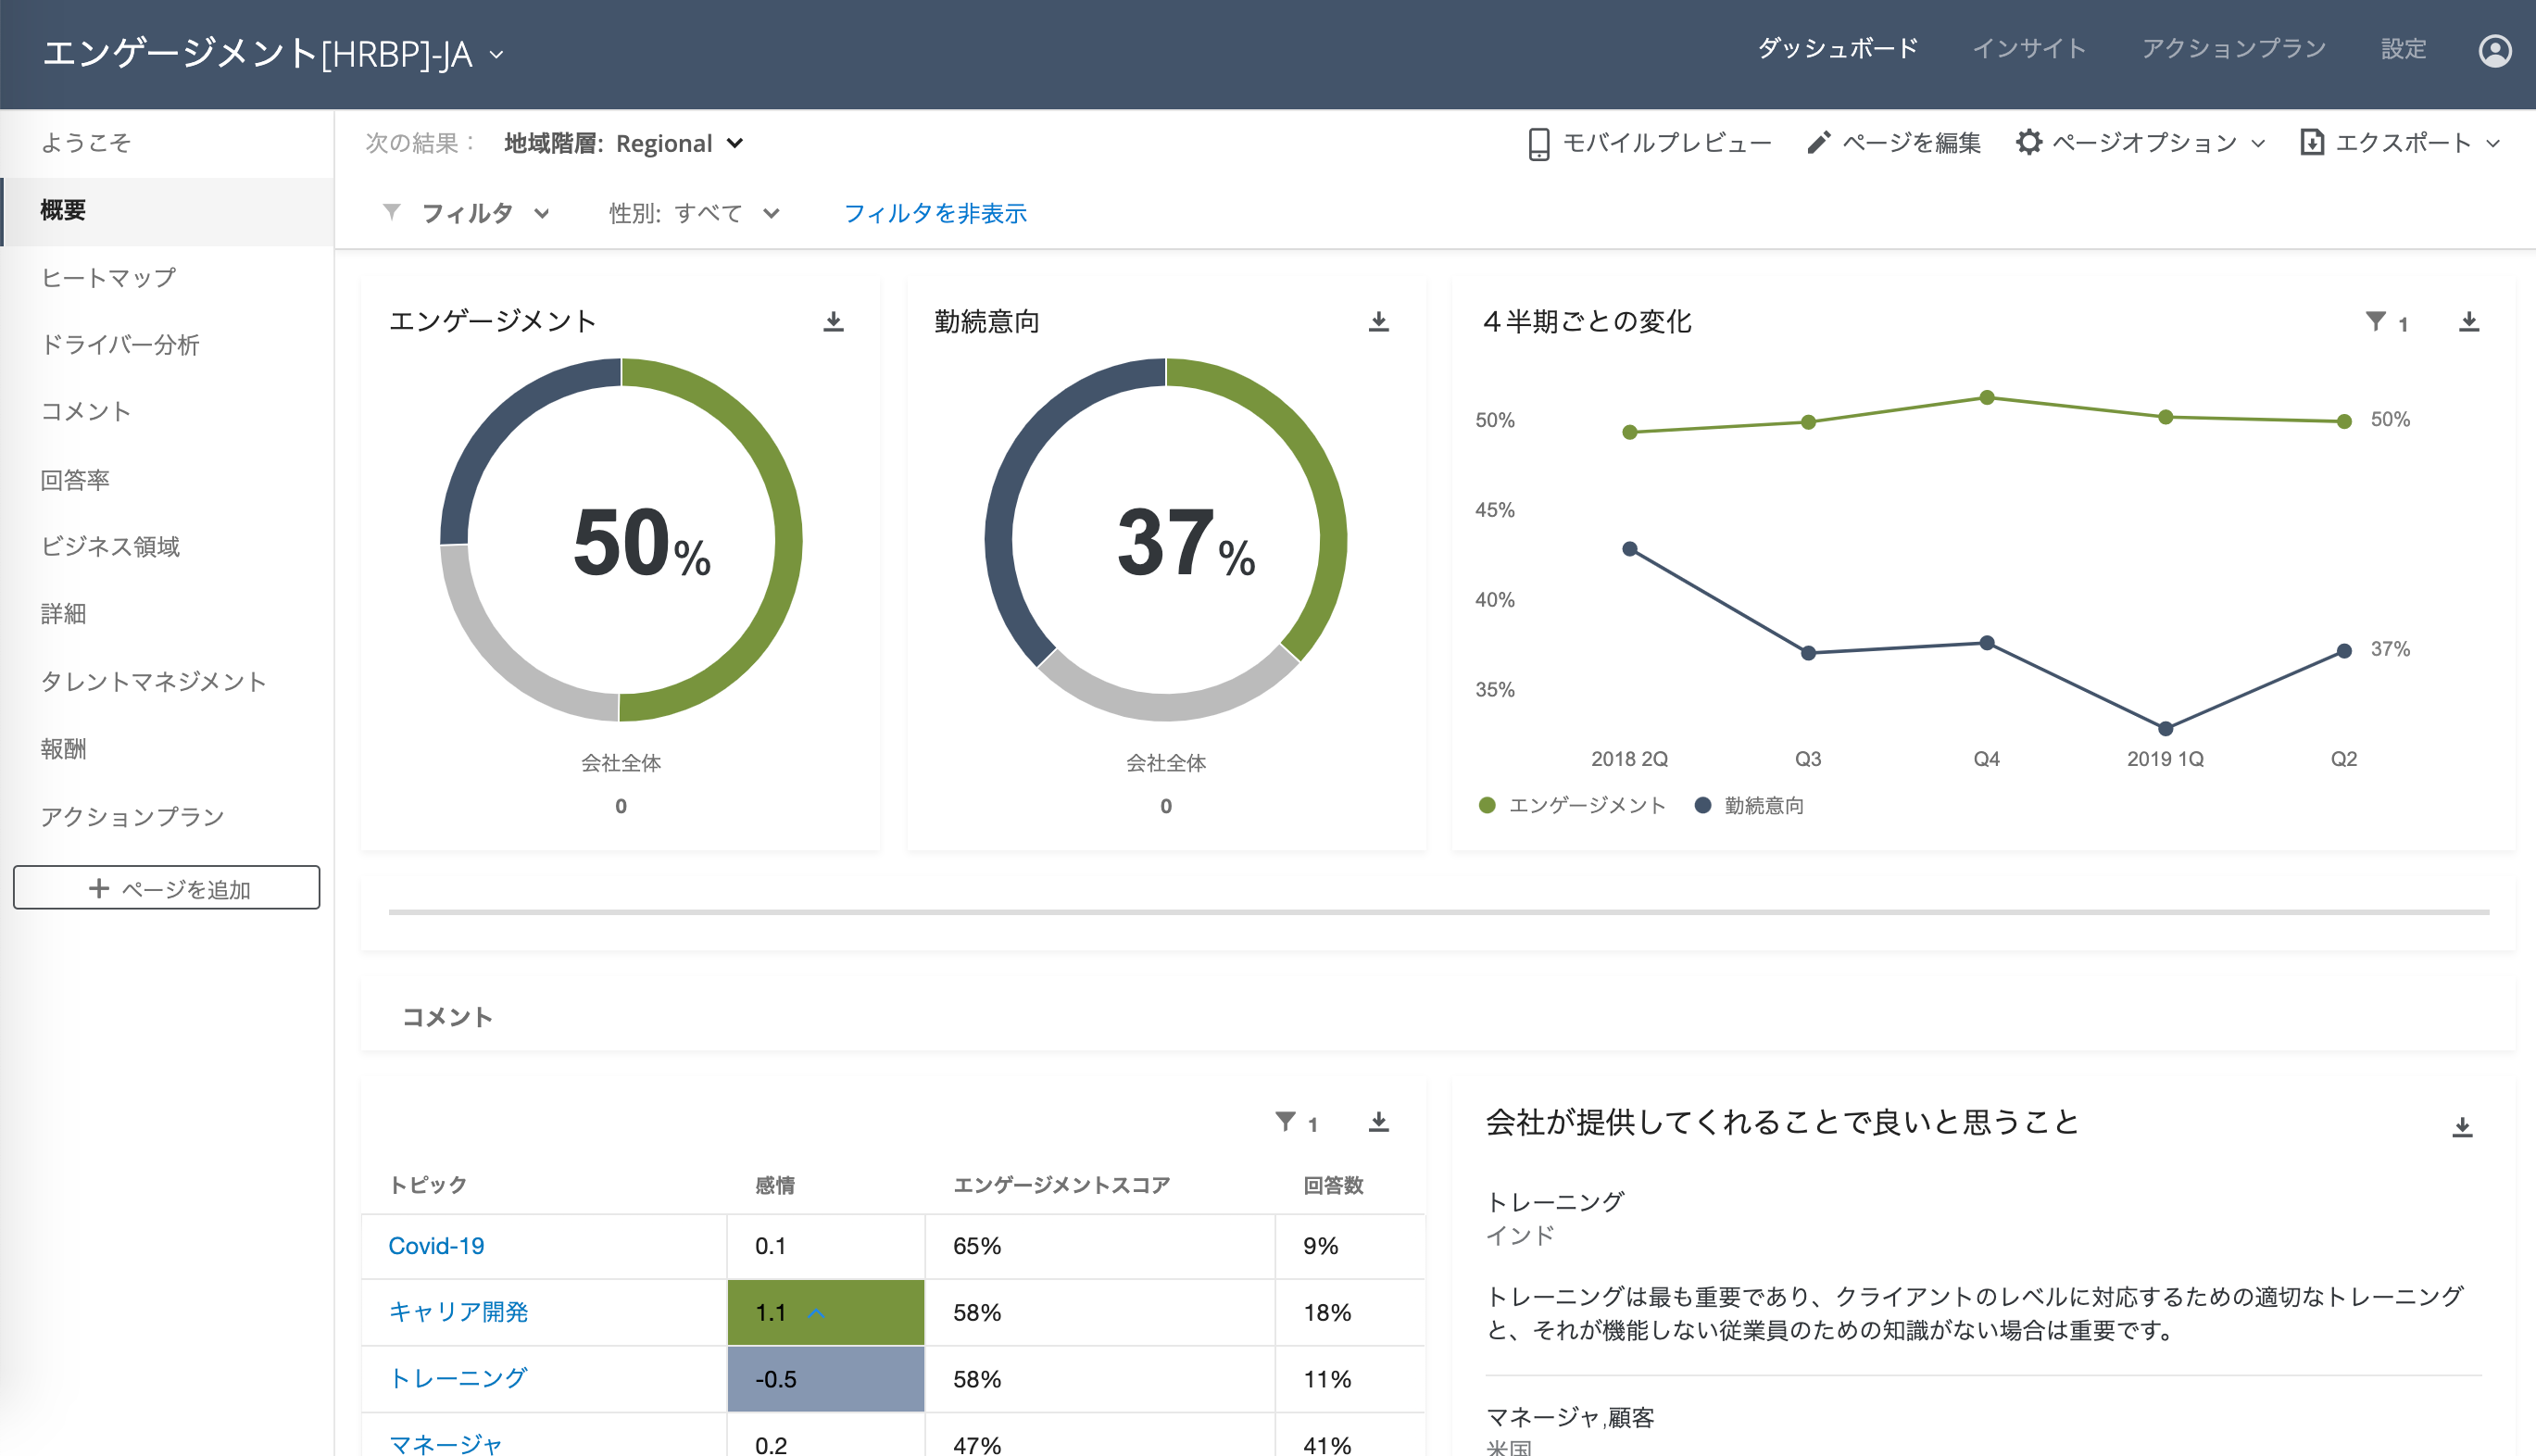Open the ページオプション gear settings

coord(2030,142)
